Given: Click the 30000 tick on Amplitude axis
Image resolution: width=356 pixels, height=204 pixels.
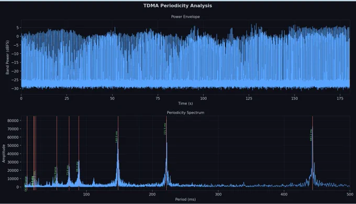Looking at the screenshot, I should click(x=13, y=162).
